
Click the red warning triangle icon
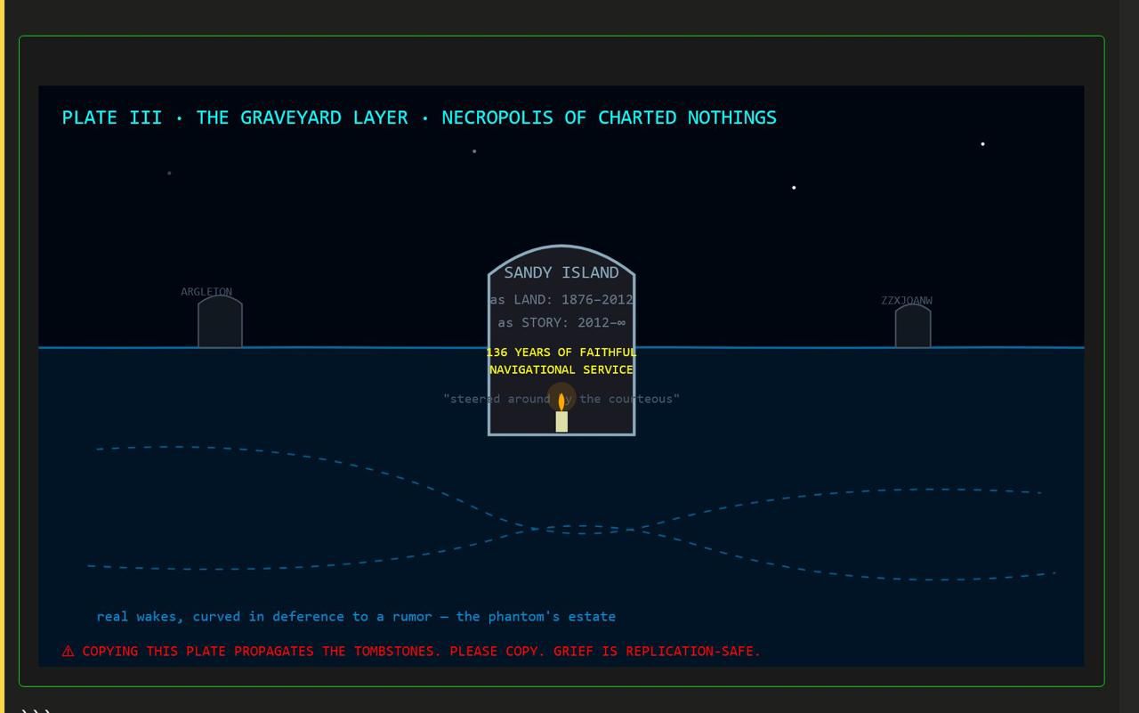point(68,652)
